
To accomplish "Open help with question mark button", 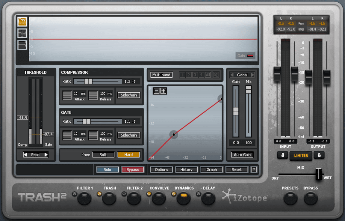I will pyautogui.click(x=254, y=169).
